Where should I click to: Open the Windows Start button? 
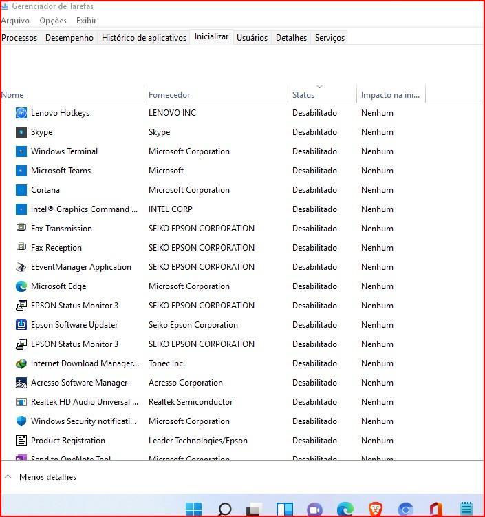[x=193, y=509]
